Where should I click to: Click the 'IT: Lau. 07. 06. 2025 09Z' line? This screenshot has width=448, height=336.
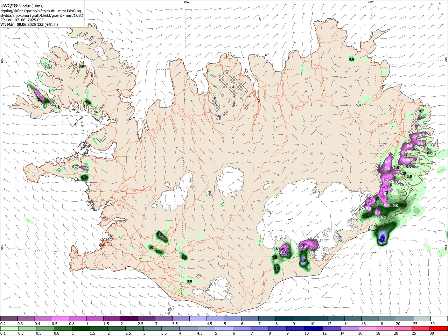(22, 20)
